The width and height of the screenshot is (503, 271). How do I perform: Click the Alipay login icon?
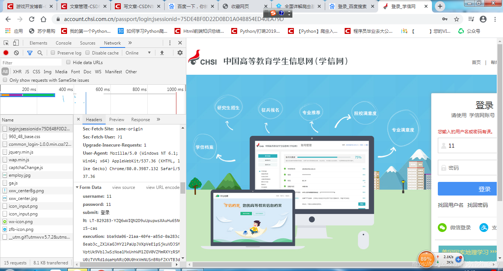point(484,228)
